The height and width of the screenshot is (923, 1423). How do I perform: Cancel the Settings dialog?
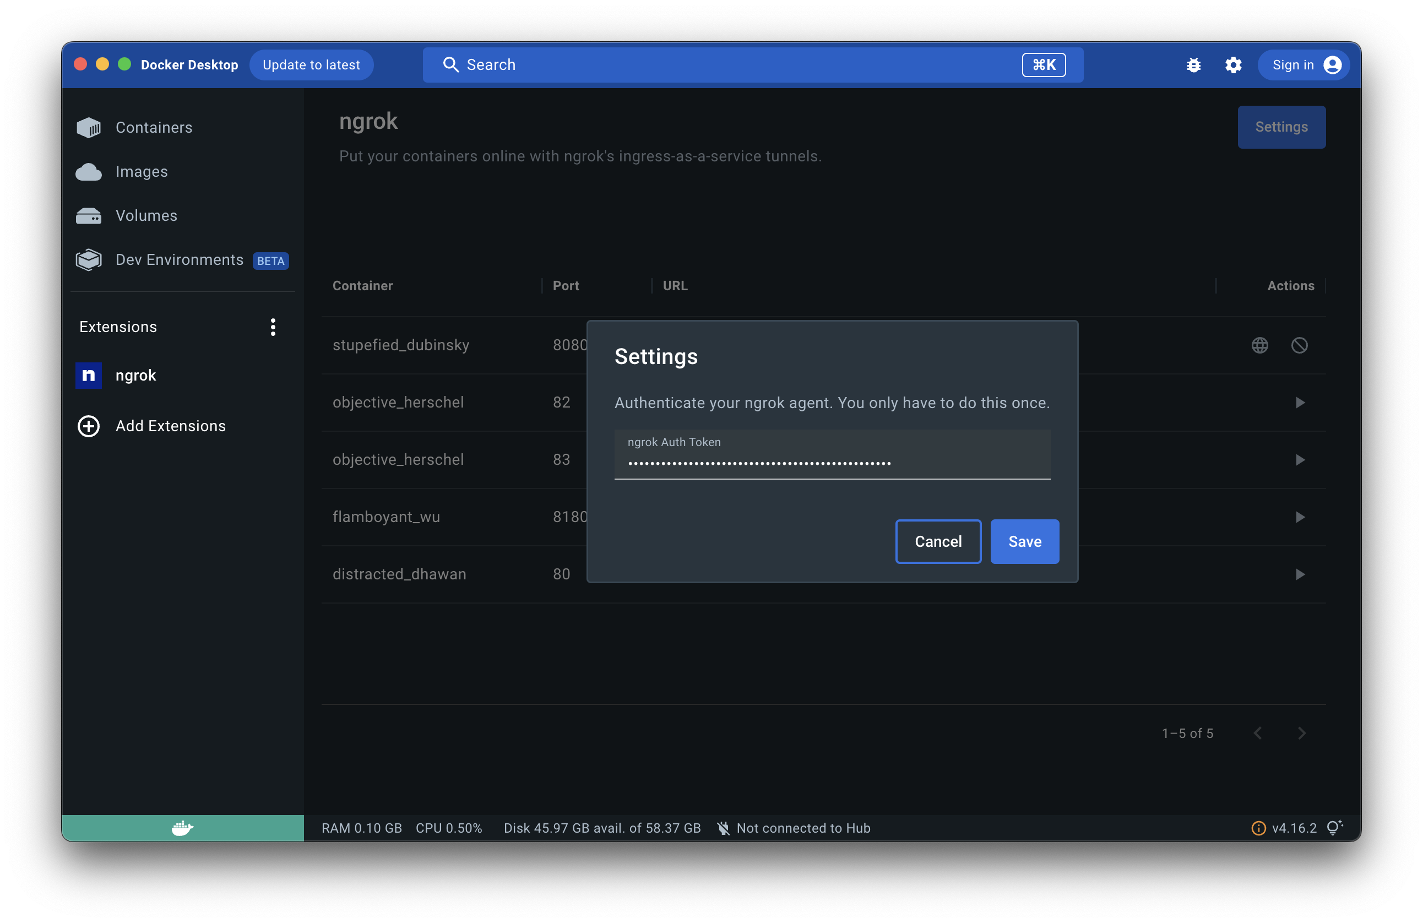click(938, 541)
